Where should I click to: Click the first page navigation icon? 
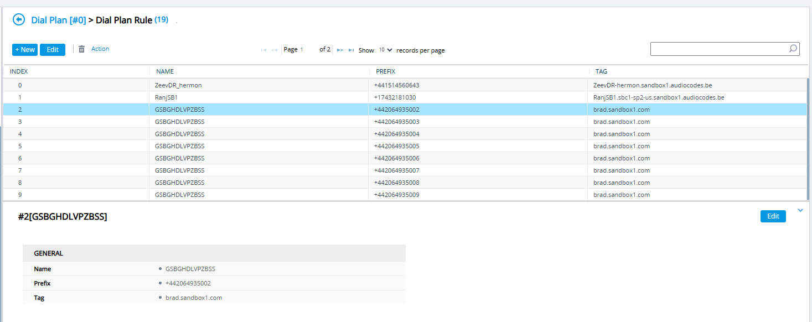coord(263,49)
